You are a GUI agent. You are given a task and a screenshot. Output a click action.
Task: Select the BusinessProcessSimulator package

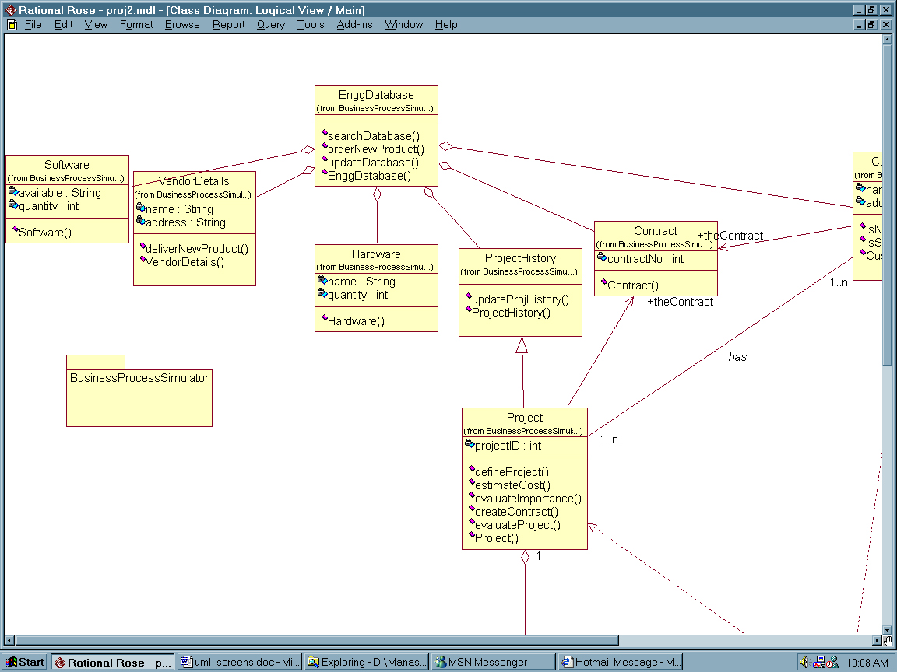pos(139,391)
